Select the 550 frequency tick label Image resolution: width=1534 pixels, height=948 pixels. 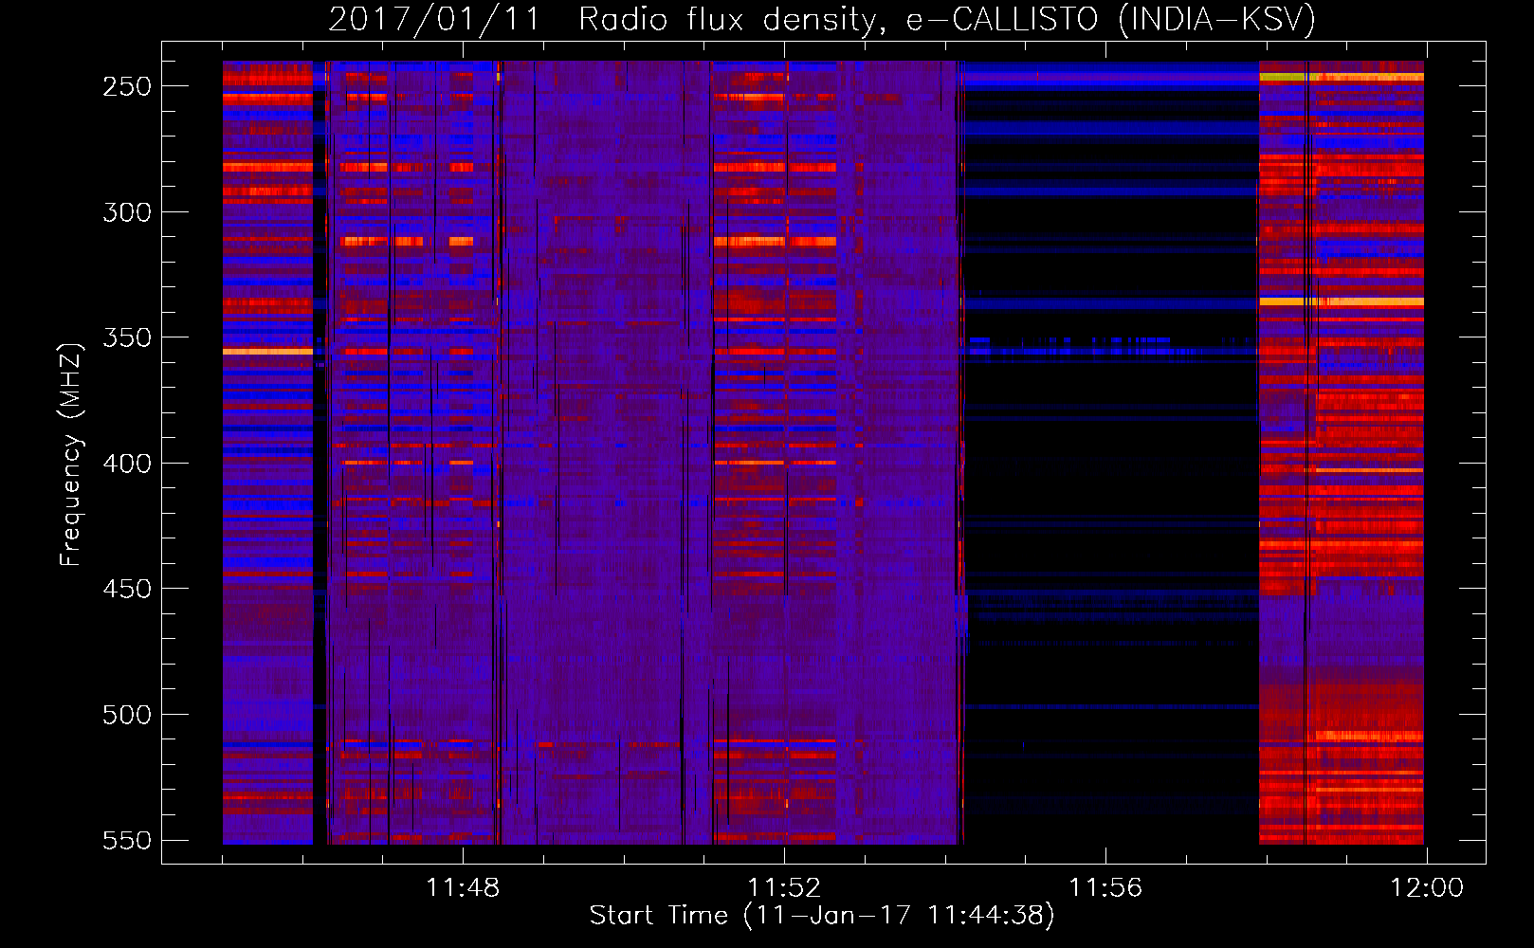[127, 841]
